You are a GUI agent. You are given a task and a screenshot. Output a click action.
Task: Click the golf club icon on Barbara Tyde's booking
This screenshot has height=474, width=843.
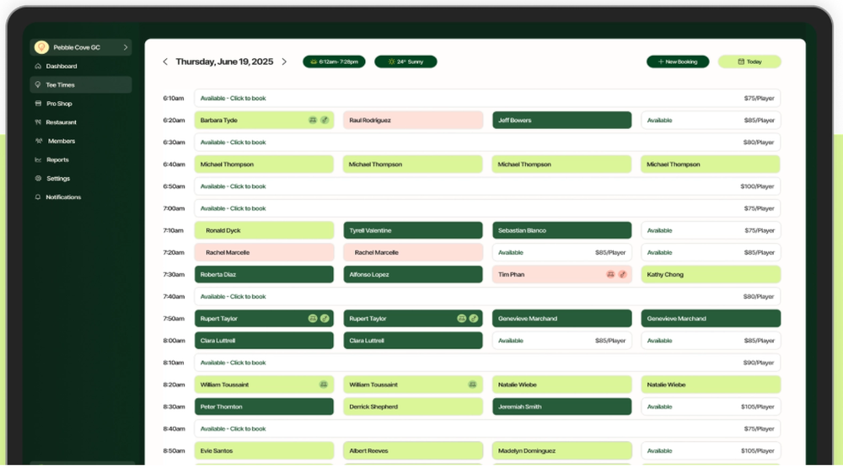[x=325, y=120]
